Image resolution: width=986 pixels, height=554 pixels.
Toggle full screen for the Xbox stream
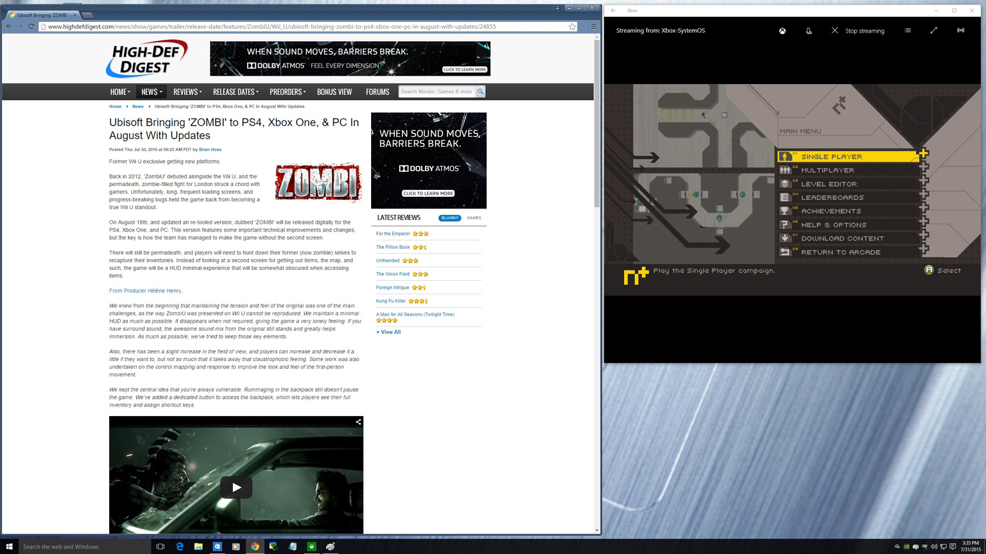934,30
